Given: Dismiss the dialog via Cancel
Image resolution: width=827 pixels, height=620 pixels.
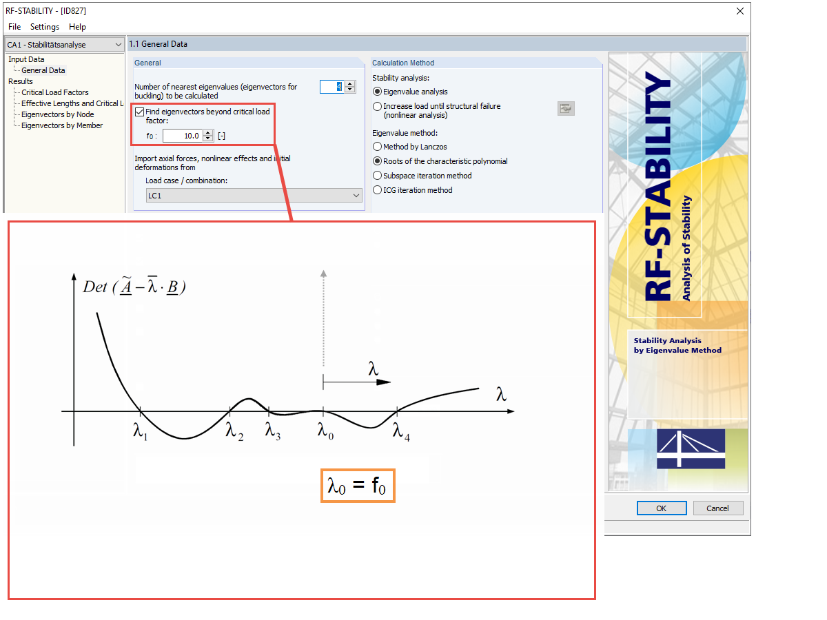Looking at the screenshot, I should [717, 508].
